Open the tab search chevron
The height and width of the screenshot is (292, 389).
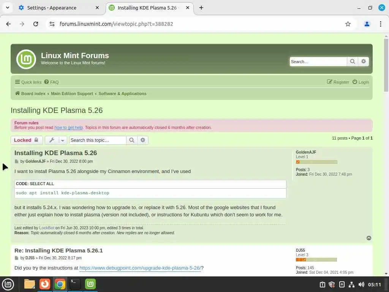pos(8,8)
